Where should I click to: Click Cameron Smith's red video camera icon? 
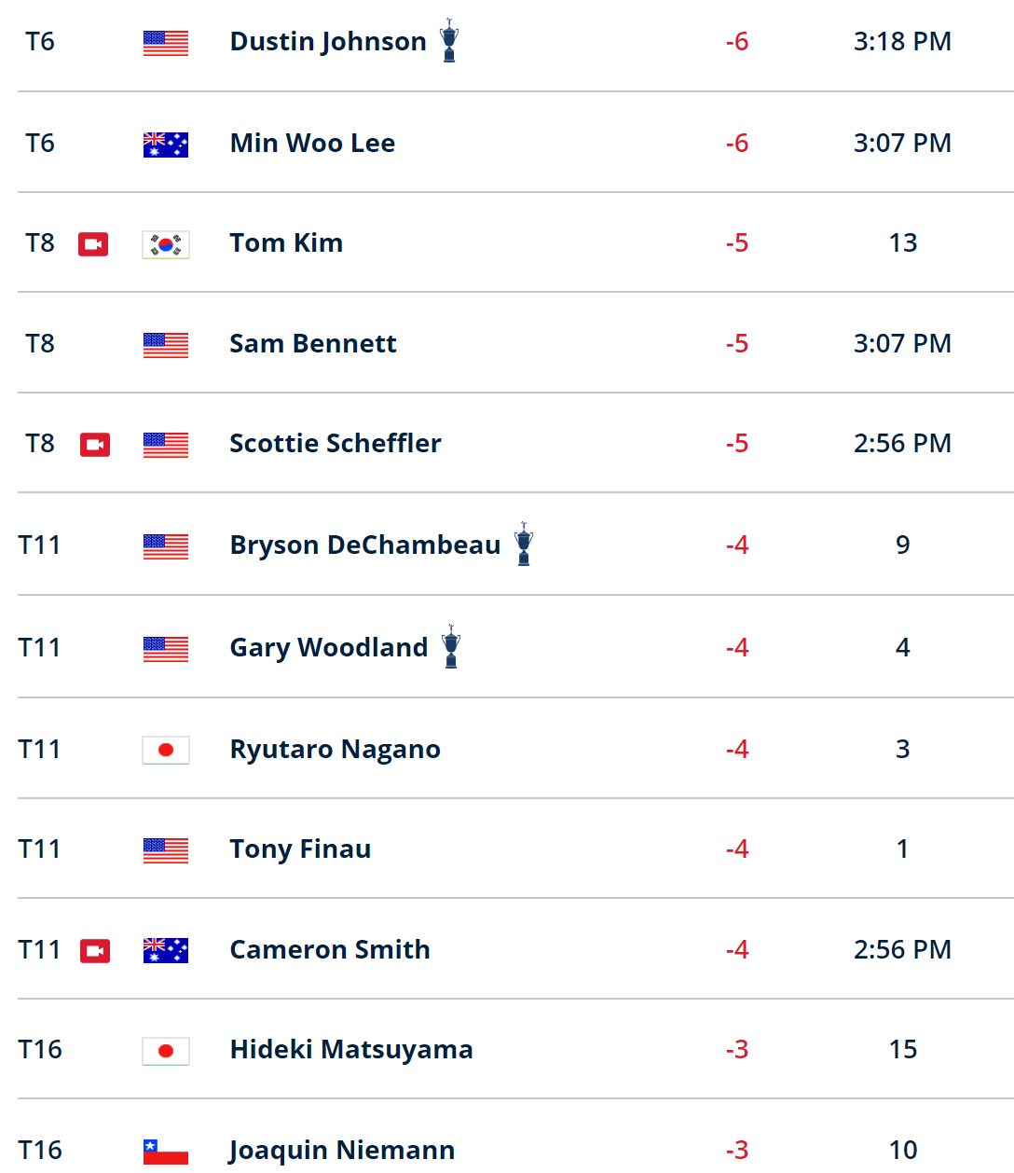click(x=95, y=951)
